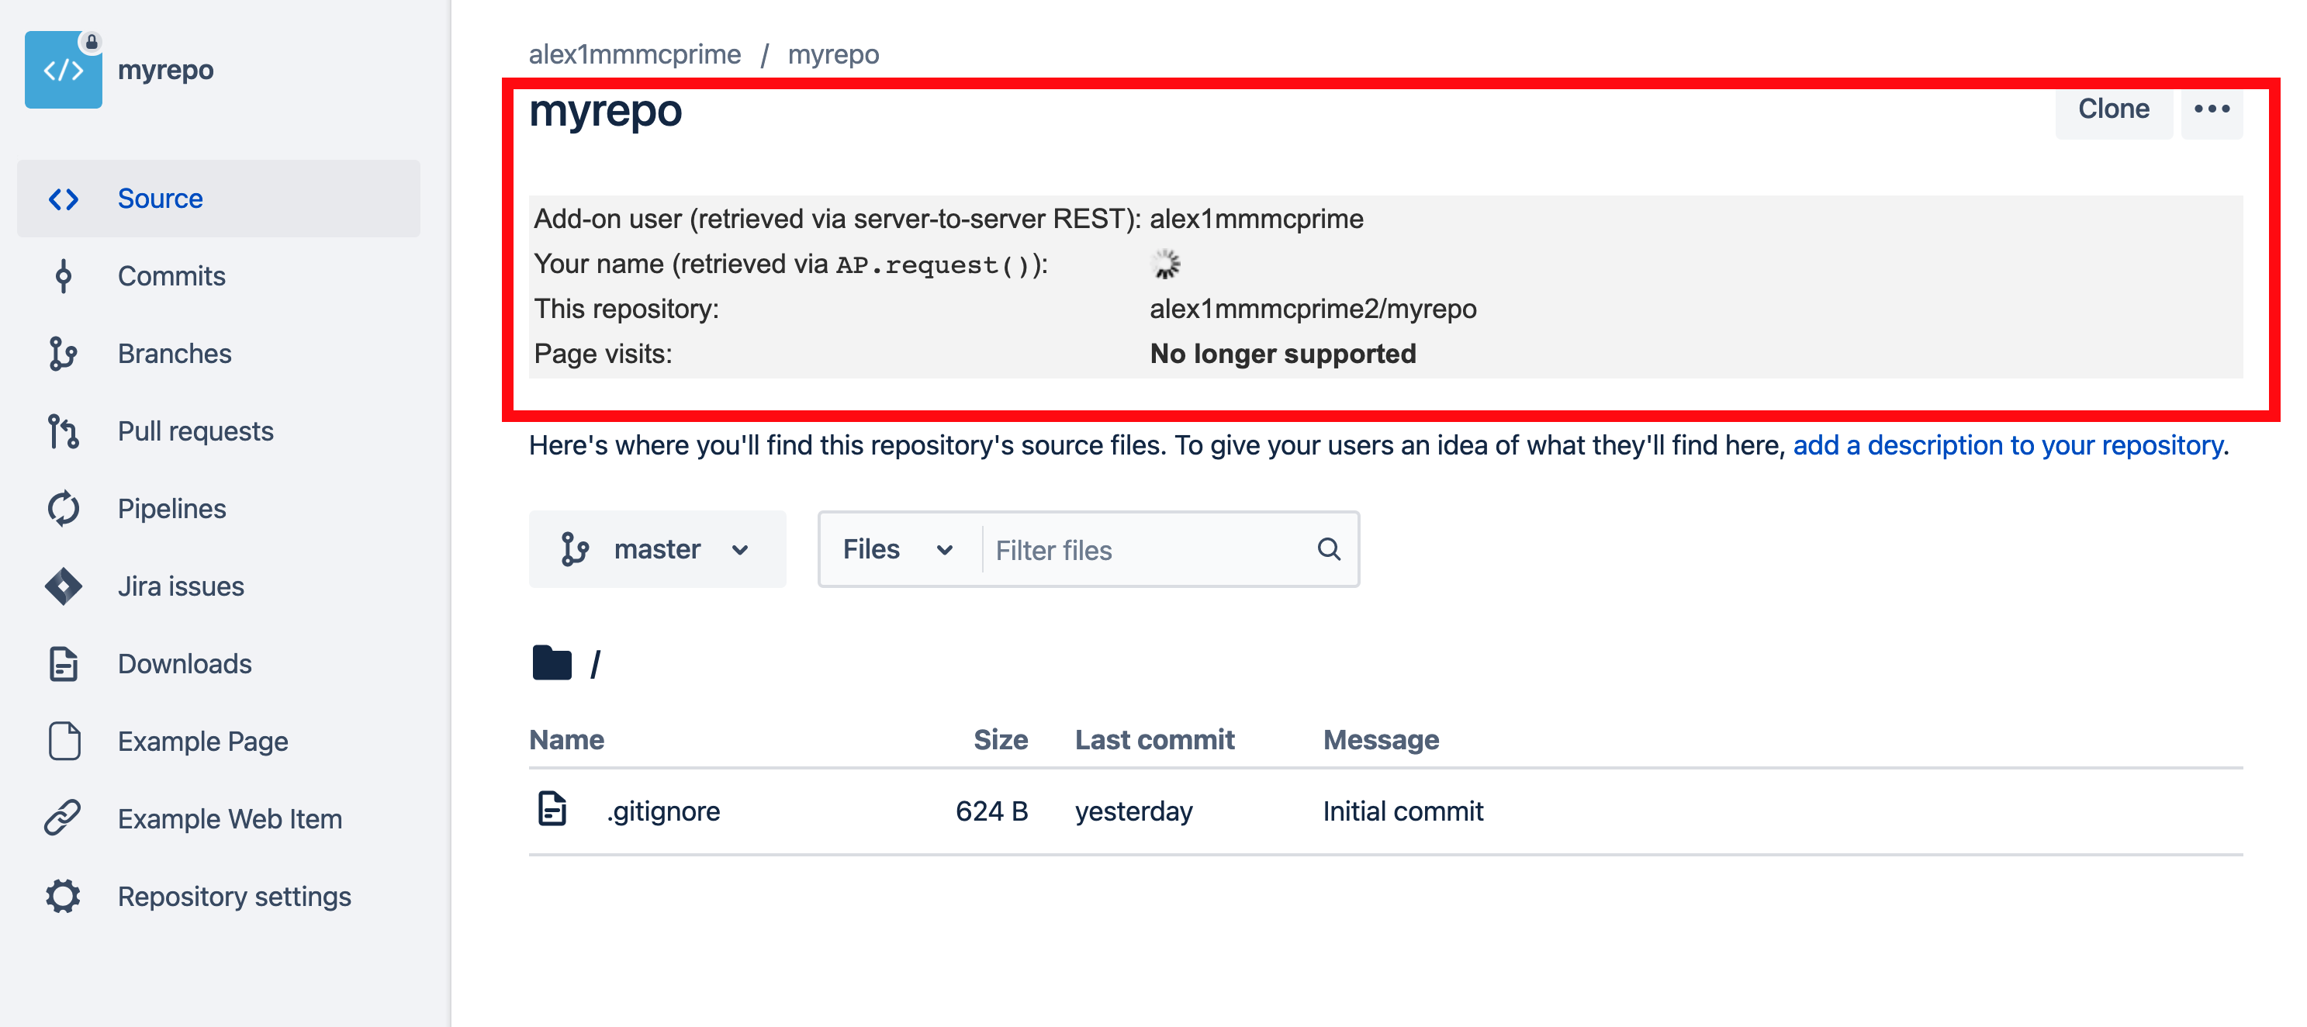Click the Size column header
The width and height of the screenshot is (2307, 1027).
coord(1001,739)
